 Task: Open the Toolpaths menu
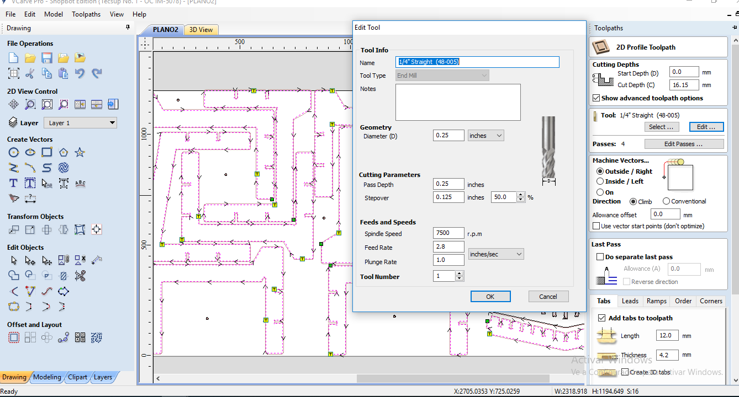[x=86, y=14]
